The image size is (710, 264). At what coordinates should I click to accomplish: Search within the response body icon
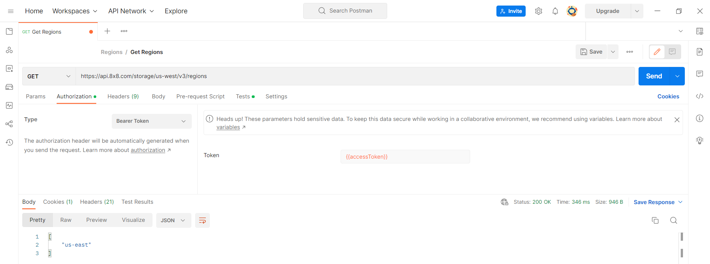[674, 220]
